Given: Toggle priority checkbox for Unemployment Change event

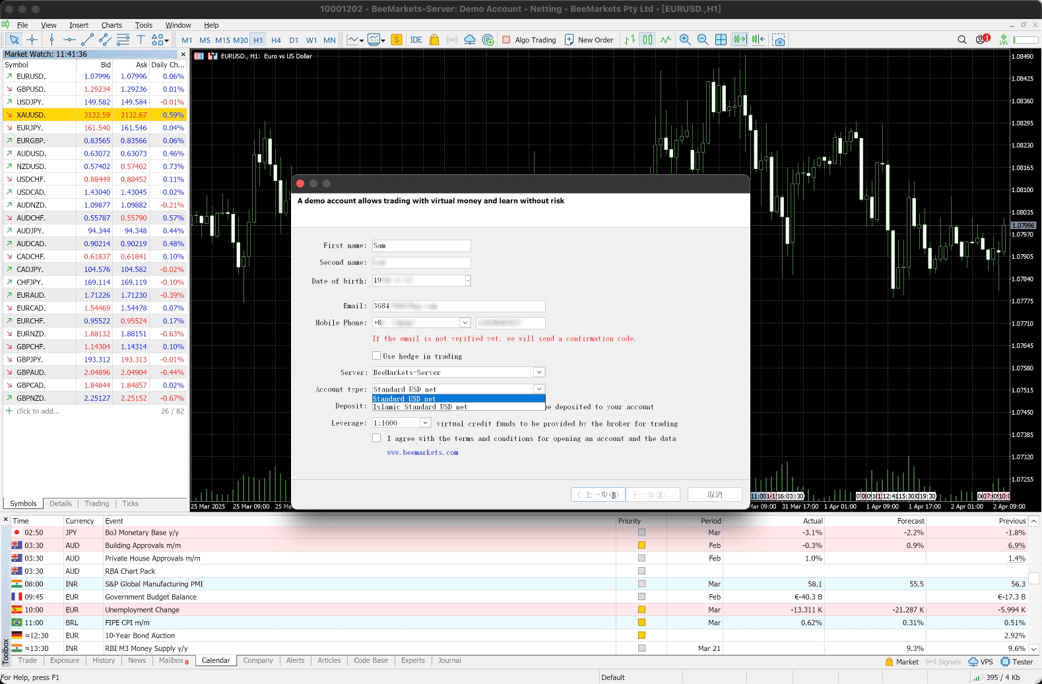Looking at the screenshot, I should tap(641, 610).
